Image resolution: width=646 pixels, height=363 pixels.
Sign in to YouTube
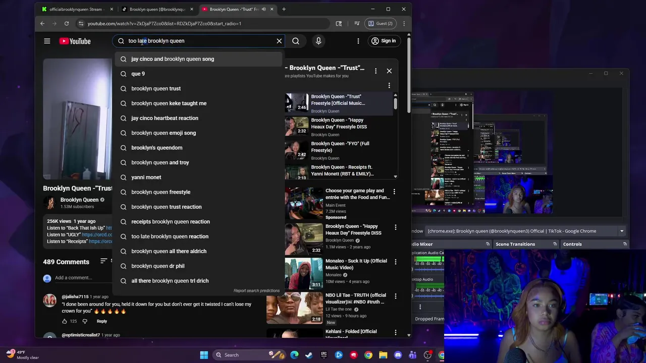coord(384,41)
